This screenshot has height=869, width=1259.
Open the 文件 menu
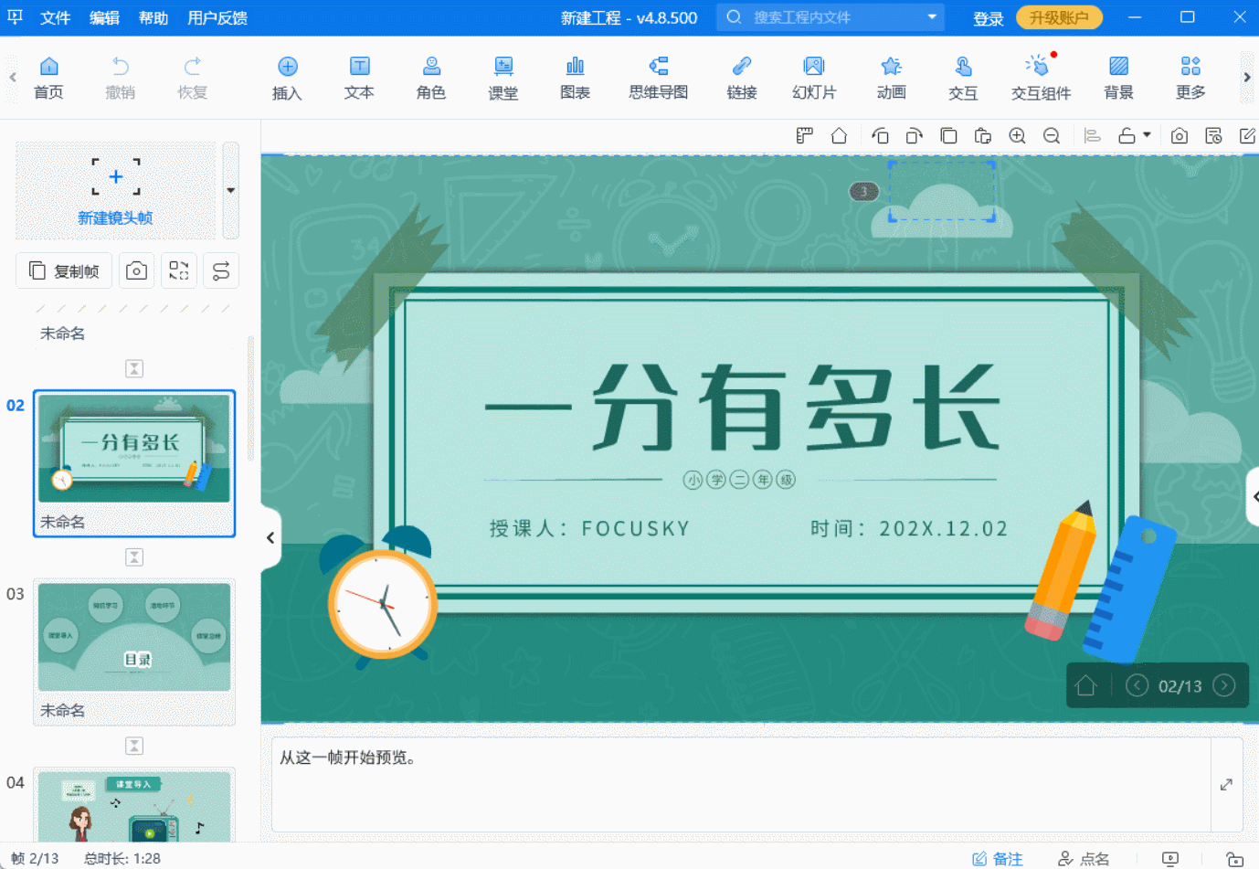coord(55,18)
